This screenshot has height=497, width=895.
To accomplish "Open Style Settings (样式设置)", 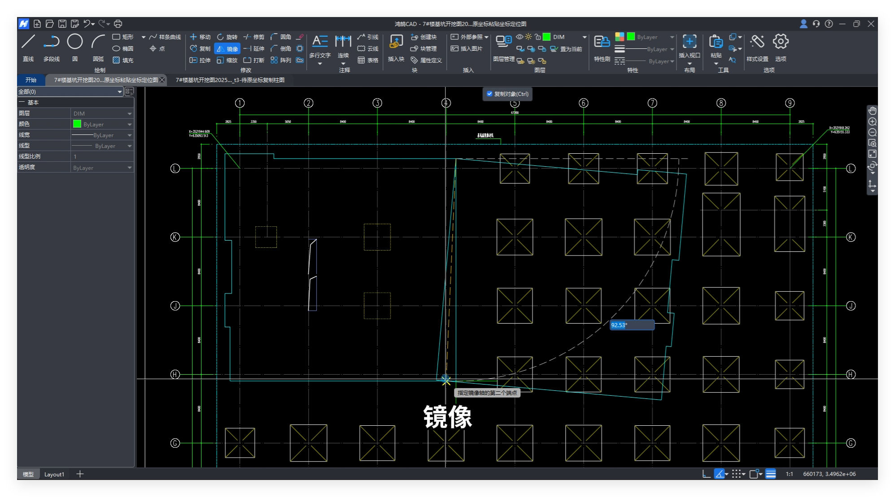I will pos(757,42).
